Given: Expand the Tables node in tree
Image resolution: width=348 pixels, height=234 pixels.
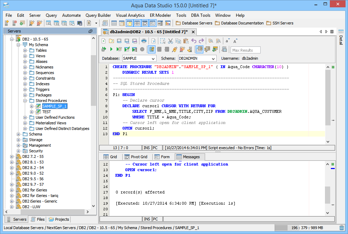Looking at the screenshot, I should pyautogui.click(x=26, y=50).
